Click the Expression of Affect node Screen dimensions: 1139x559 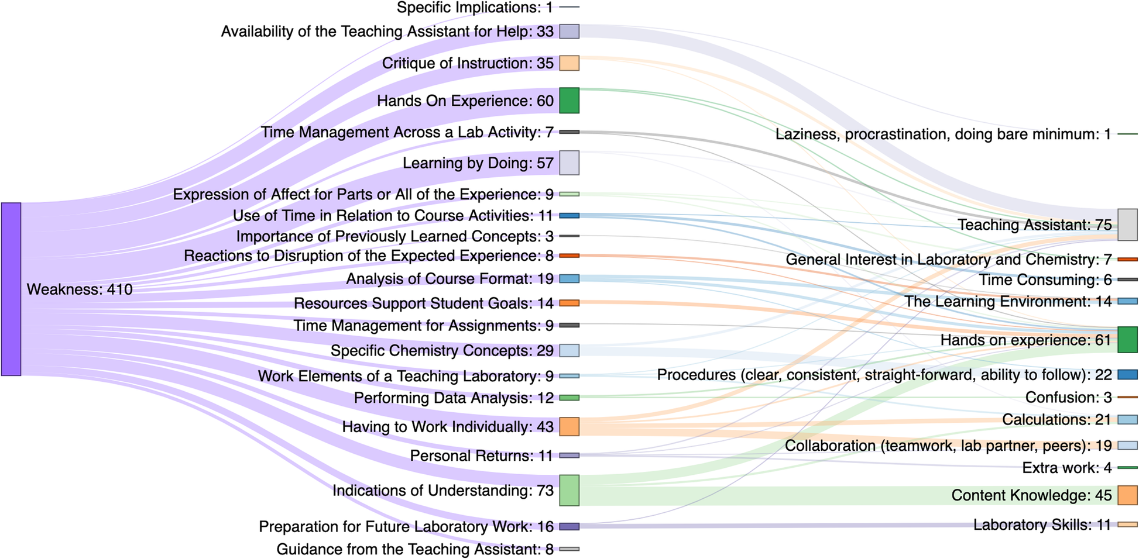click(x=569, y=194)
